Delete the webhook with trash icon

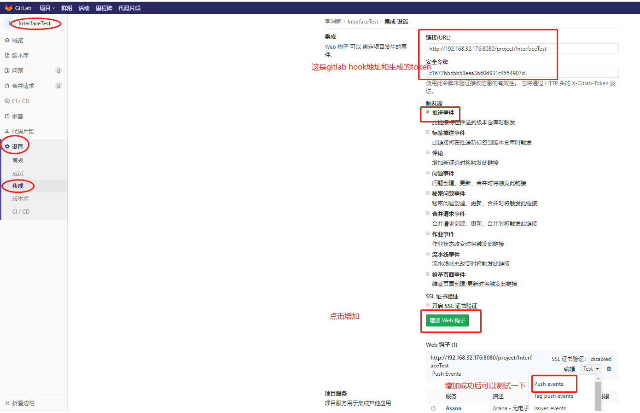(609, 369)
